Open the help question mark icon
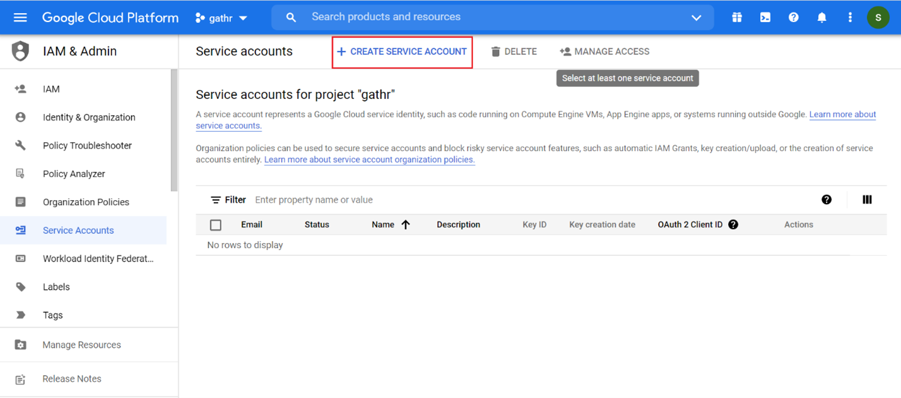Viewport: 901px width, 398px height. click(x=793, y=17)
